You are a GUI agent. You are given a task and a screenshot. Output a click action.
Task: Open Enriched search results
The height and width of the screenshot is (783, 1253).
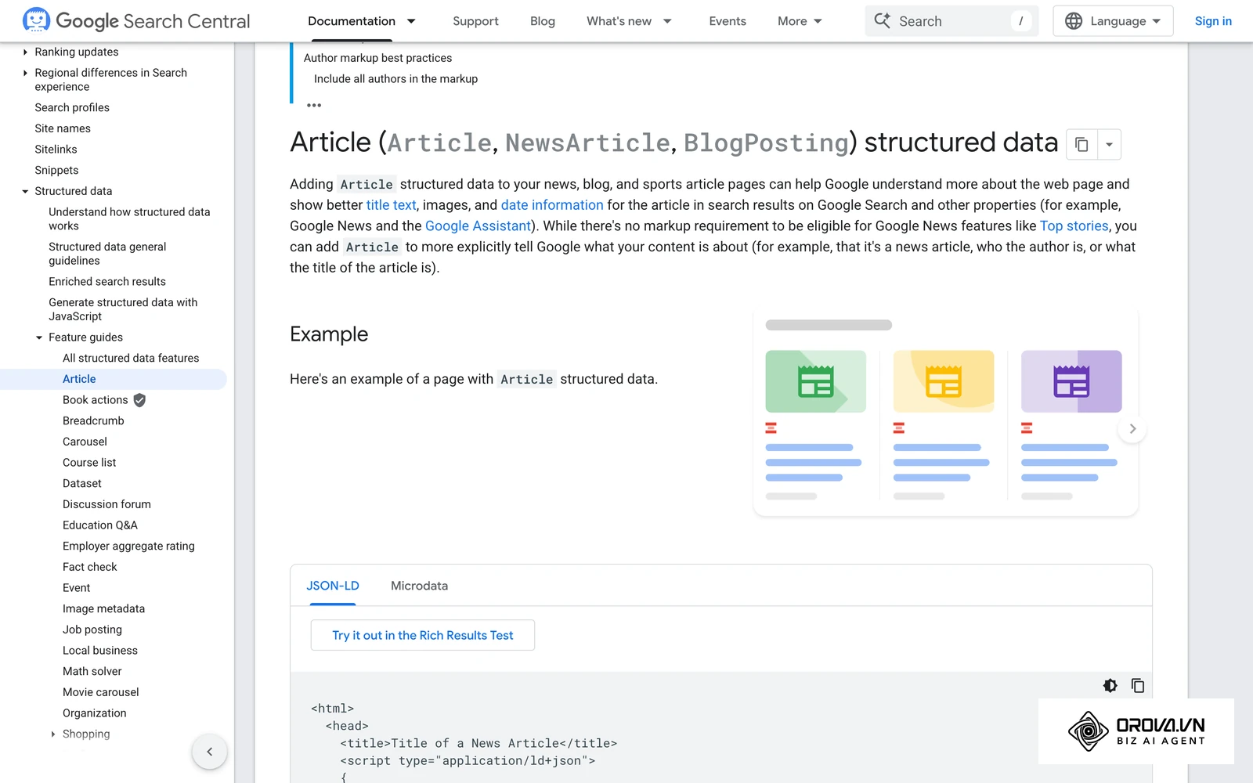(x=107, y=282)
